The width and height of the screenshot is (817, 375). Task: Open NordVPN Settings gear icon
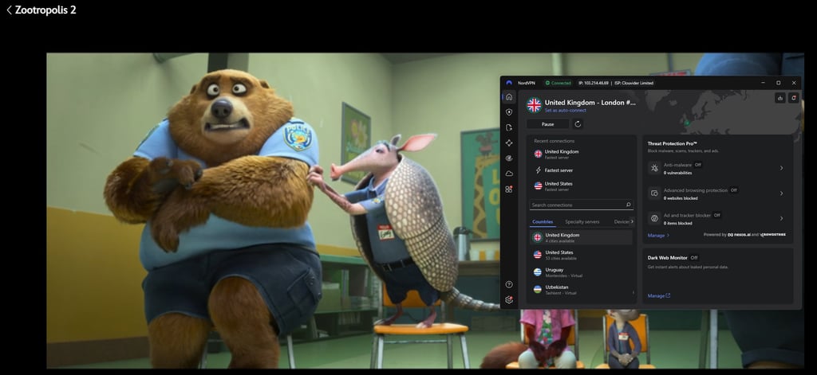click(509, 299)
